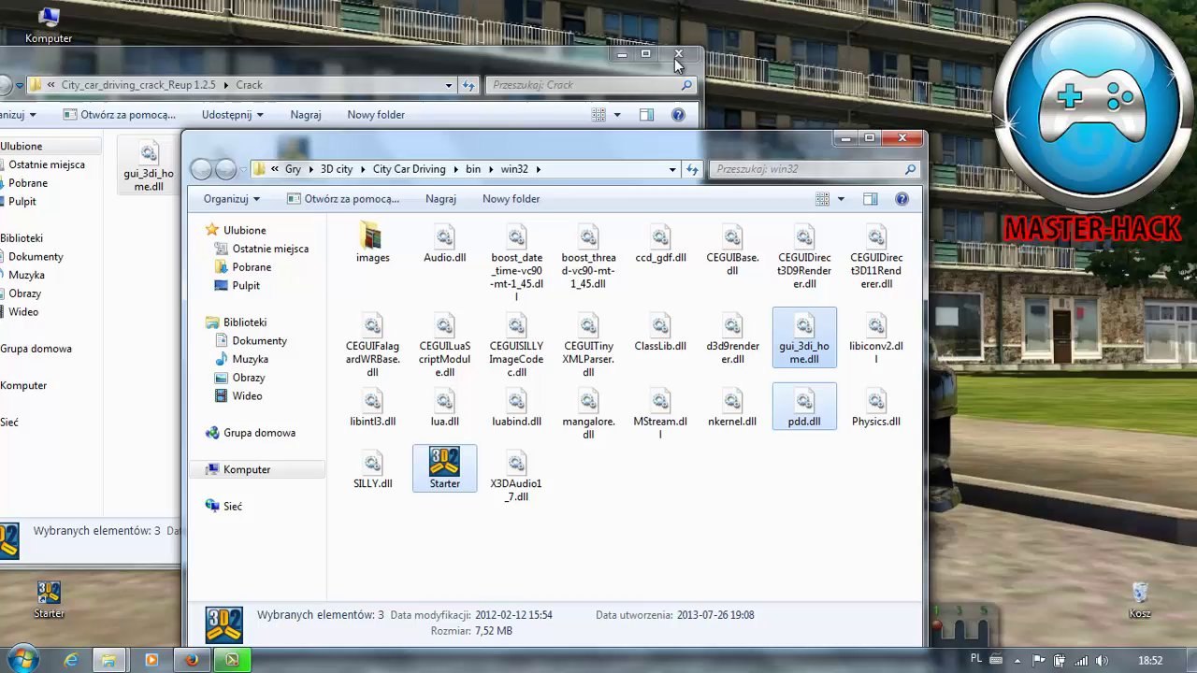Open Firefox from the taskbar
Viewport: 1197px width, 673px height.
tap(191, 660)
